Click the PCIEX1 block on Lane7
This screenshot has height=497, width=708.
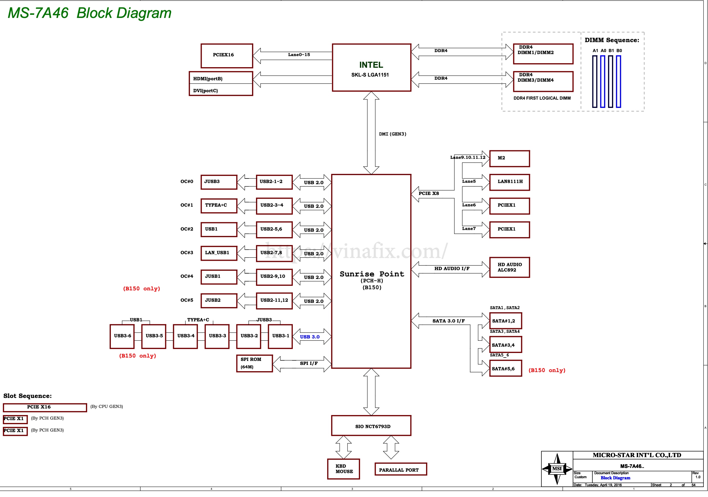click(x=509, y=230)
